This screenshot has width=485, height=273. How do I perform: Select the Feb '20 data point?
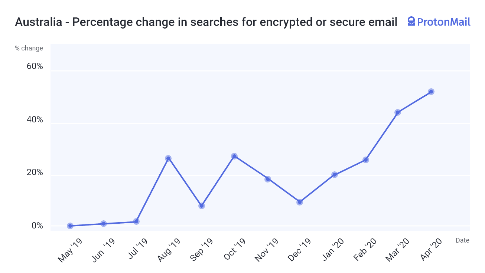(366, 160)
